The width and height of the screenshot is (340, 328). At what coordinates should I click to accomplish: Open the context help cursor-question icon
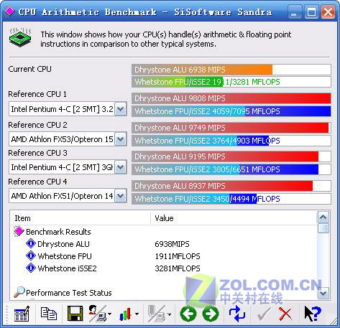point(313,314)
